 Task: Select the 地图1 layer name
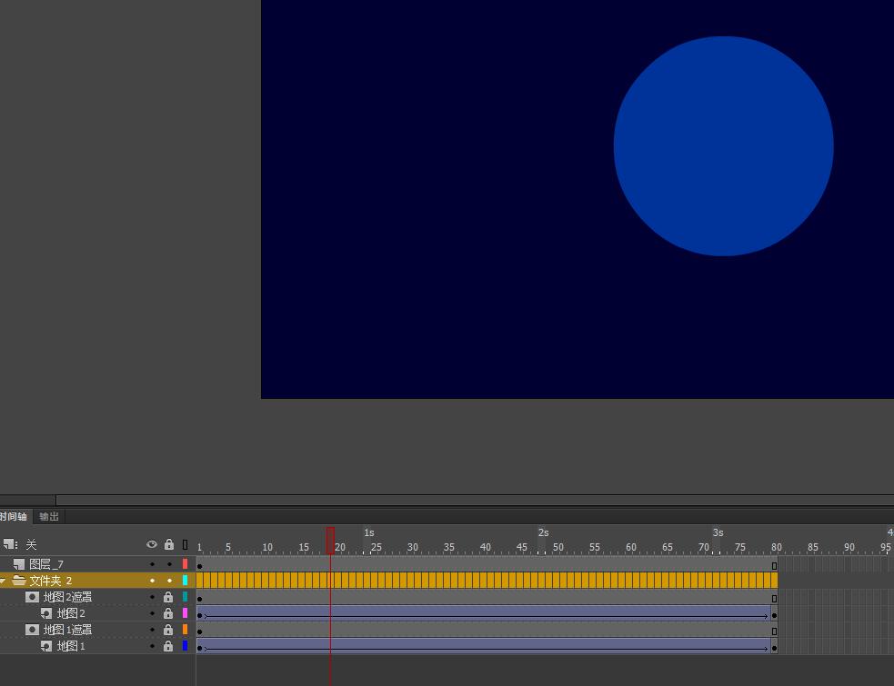pos(71,646)
